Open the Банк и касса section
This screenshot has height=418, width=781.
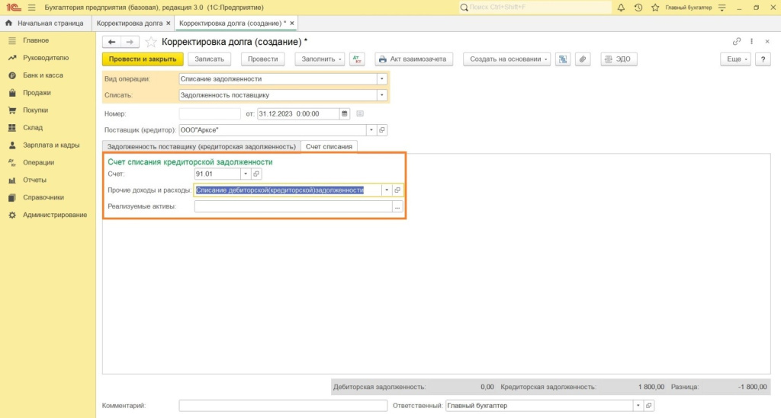[43, 75]
